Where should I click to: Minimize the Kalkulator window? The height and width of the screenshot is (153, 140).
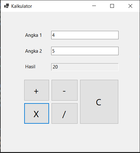tap(94, 6)
